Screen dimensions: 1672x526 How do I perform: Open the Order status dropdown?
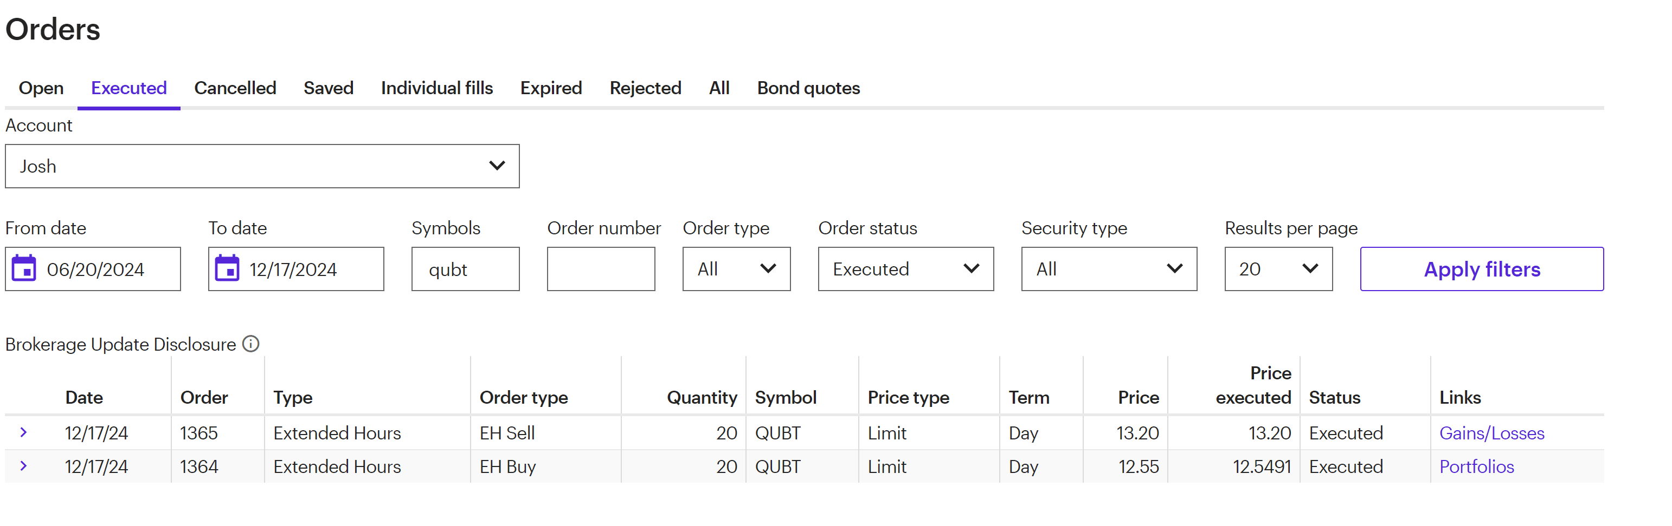pos(905,269)
